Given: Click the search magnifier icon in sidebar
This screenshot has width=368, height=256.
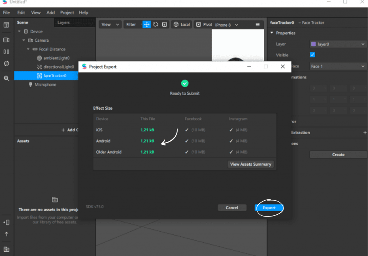Looking at the screenshot, I should 6,78.
